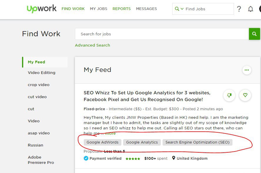The width and height of the screenshot is (261, 173).
Task: Click United Kingdom location text
Action: (x=192, y=159)
